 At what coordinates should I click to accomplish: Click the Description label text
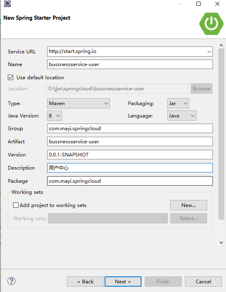(21, 168)
